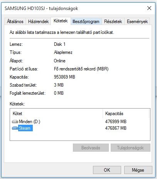The width and height of the screenshot is (157, 179).
Task: Click the Kötet column header
Action: click(x=57, y=114)
